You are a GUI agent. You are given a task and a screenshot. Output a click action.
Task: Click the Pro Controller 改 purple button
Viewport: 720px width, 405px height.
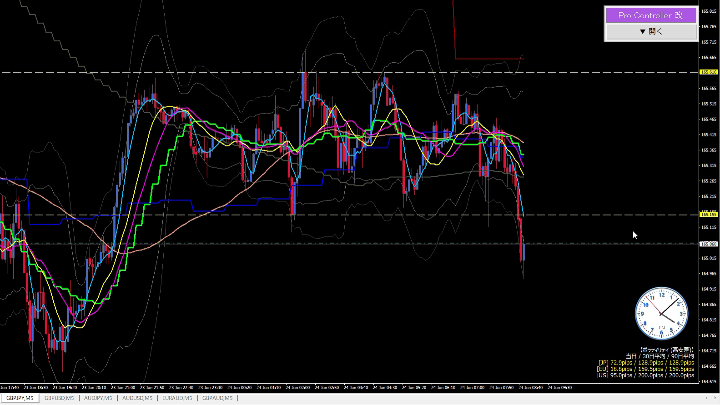pos(651,15)
